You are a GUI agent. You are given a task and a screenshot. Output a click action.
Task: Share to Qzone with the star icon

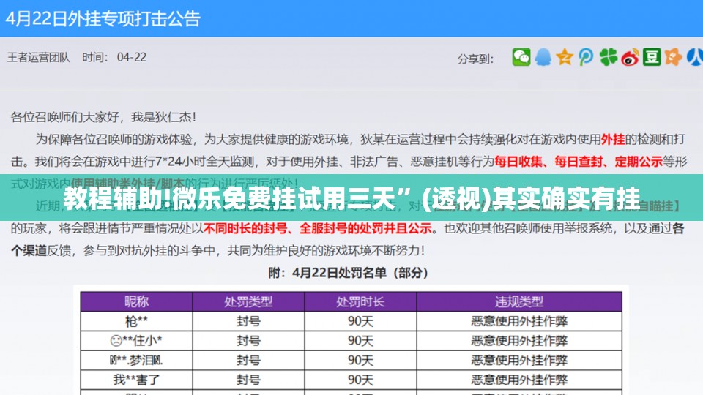pyautogui.click(x=565, y=57)
